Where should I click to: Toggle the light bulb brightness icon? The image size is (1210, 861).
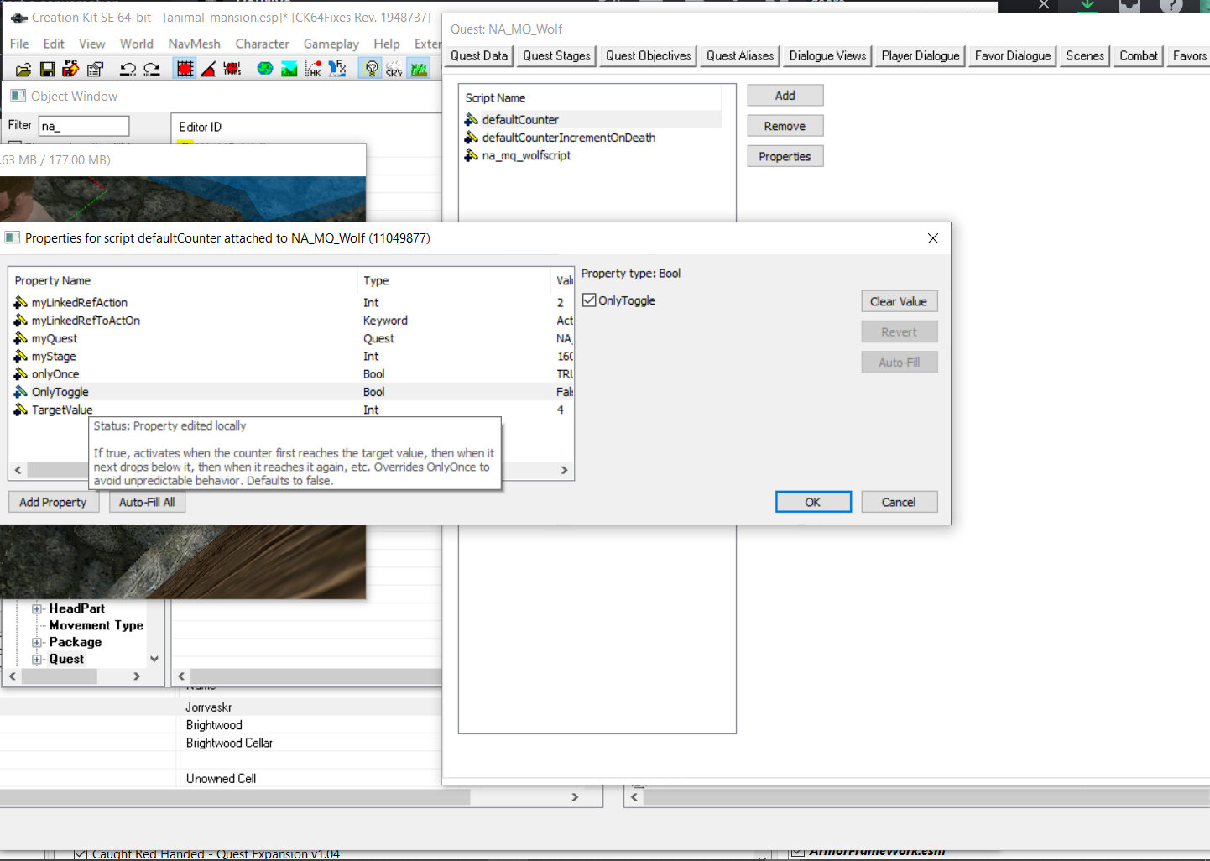coord(371,69)
